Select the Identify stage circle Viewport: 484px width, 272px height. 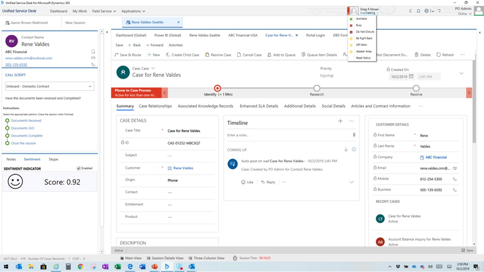tap(217, 88)
